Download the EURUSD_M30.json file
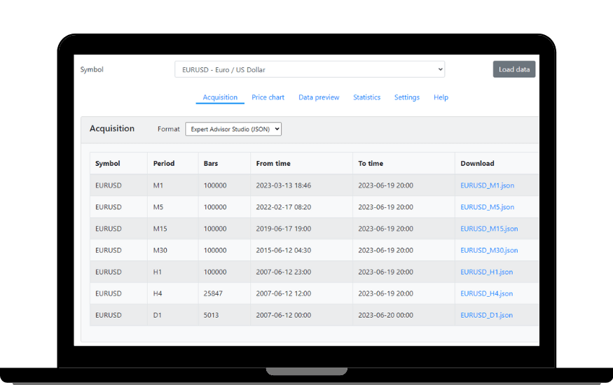 point(489,250)
